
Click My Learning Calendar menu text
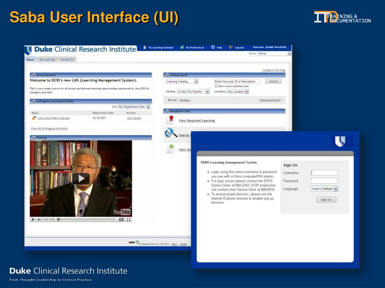click(161, 48)
